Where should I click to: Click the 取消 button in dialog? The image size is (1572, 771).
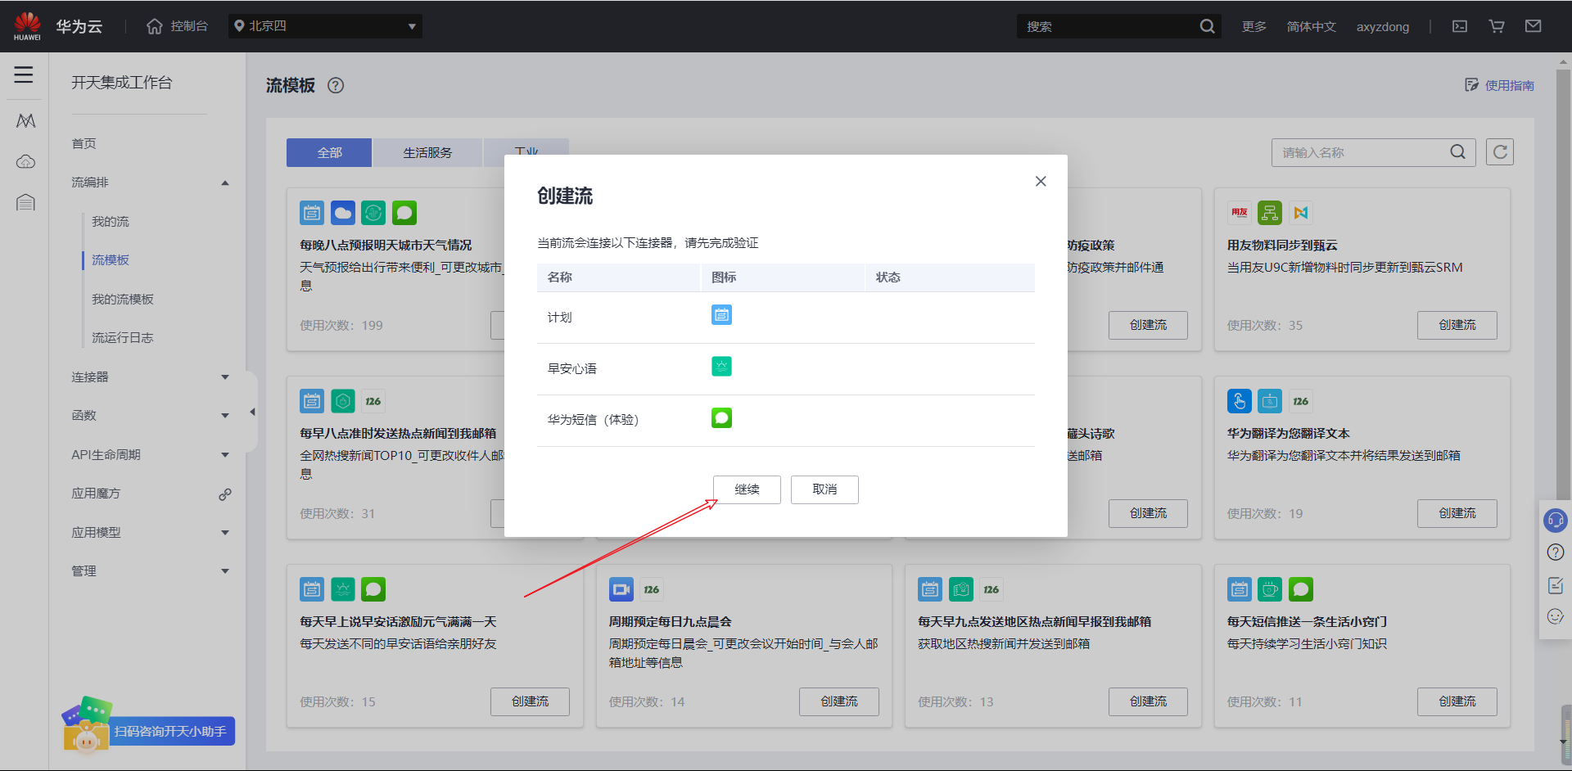tap(824, 489)
